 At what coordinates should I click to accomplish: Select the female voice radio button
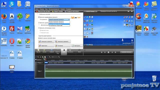coord(40,33)
